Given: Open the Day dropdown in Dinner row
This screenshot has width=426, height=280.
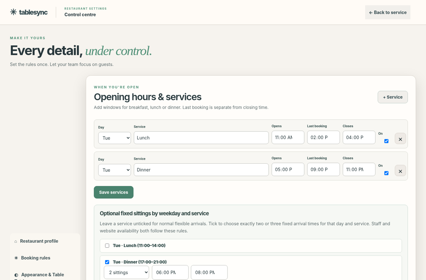Looking at the screenshot, I should click(x=114, y=170).
